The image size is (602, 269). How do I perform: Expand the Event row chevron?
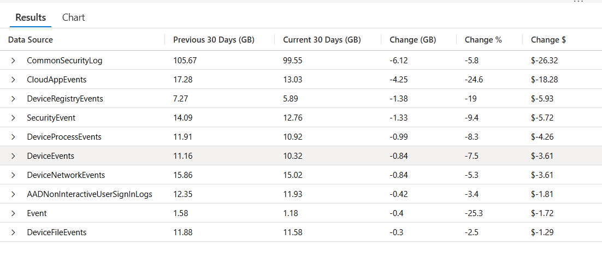13,213
